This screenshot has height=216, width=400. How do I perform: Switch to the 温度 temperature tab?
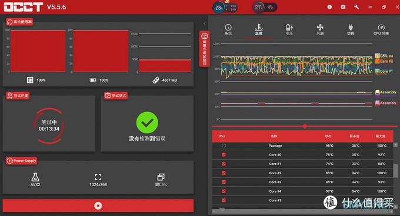coord(259,29)
